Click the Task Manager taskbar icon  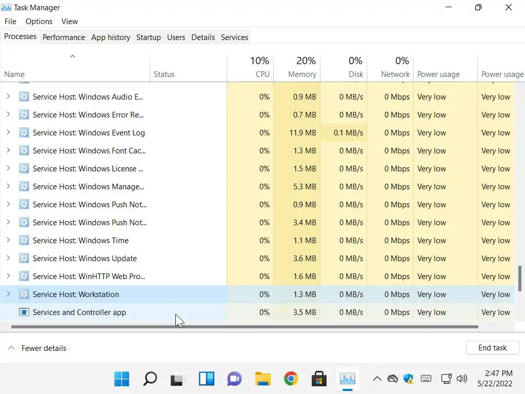pyautogui.click(x=347, y=379)
